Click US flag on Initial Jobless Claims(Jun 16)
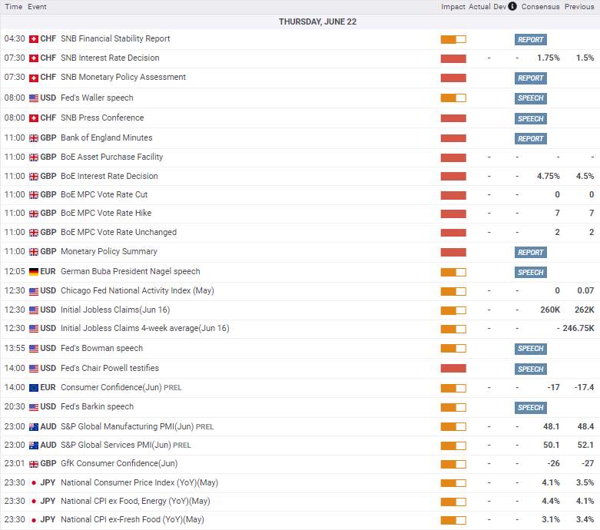The width and height of the screenshot is (600, 530). pos(34,310)
